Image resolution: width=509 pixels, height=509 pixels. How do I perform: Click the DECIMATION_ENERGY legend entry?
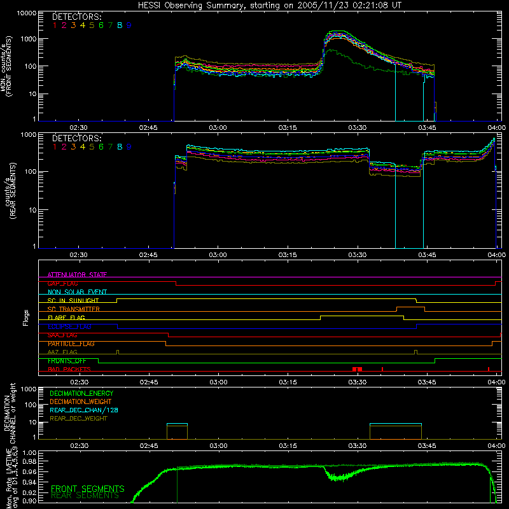(x=81, y=393)
